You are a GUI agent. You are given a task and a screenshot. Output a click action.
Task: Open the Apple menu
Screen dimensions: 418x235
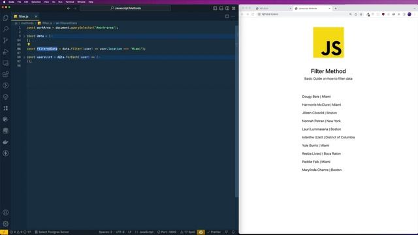(x=4, y=2)
